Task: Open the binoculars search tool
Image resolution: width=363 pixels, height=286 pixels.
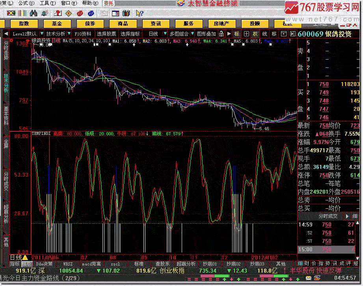Action: (34, 13)
